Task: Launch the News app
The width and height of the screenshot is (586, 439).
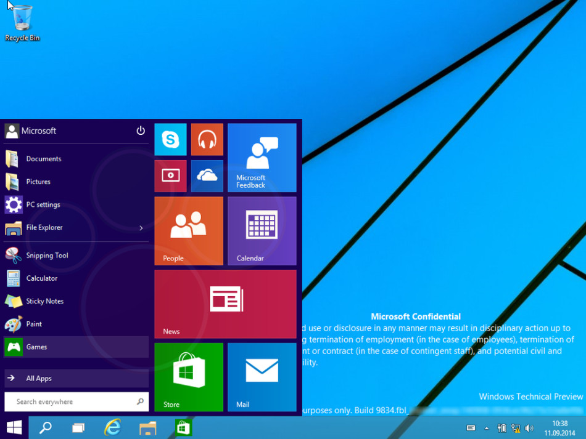Action: click(x=226, y=304)
